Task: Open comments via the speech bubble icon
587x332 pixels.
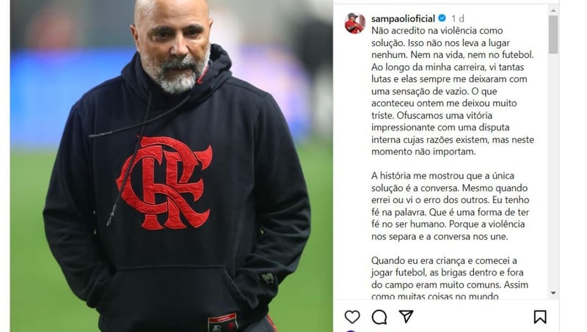Action: pyautogui.click(x=379, y=317)
